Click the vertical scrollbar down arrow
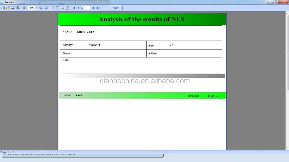289x162 pixels. 287,148
